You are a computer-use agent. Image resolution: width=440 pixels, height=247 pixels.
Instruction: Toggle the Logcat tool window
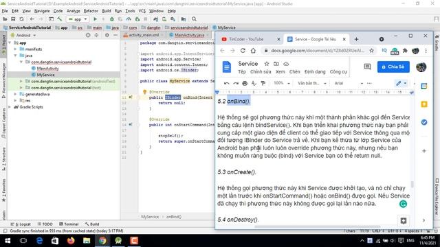pyautogui.click(x=21, y=224)
